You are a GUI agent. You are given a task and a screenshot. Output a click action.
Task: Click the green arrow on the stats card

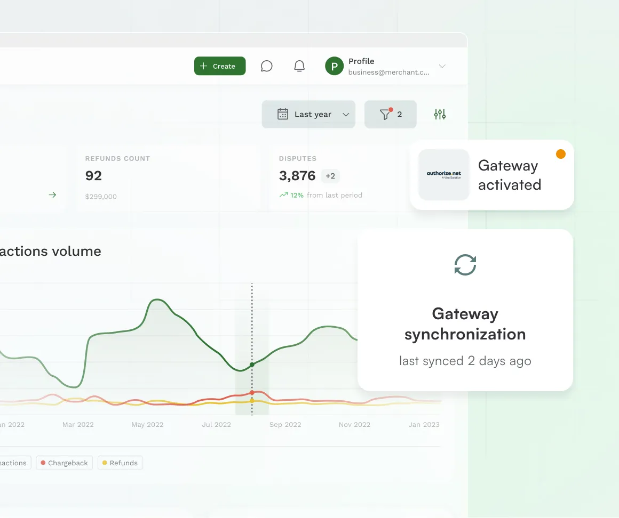coord(52,195)
